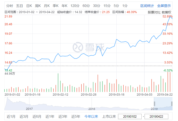Select the 今年以来 year-to-date range
Image resolution: width=178 pixels, height=121 pixels.
coord(91,117)
